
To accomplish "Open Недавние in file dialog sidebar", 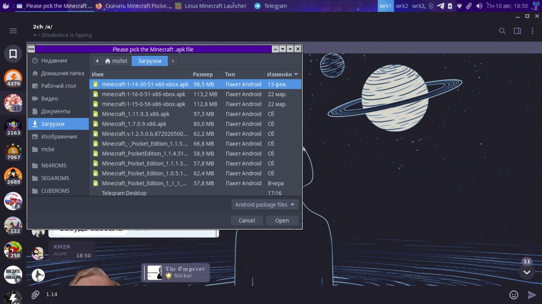I will click(x=58, y=60).
